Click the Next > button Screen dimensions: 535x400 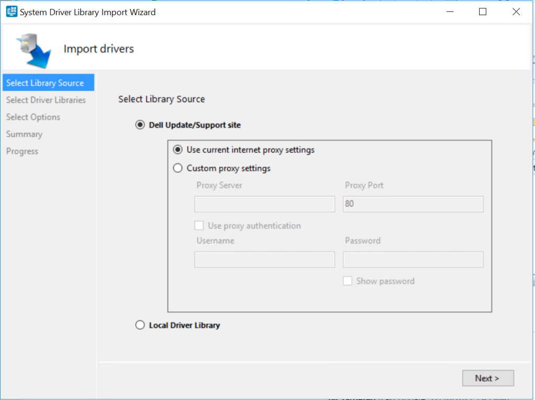pos(488,378)
